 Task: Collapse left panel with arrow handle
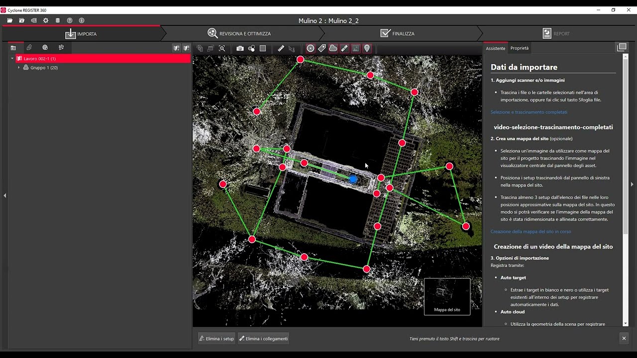[x=4, y=195]
